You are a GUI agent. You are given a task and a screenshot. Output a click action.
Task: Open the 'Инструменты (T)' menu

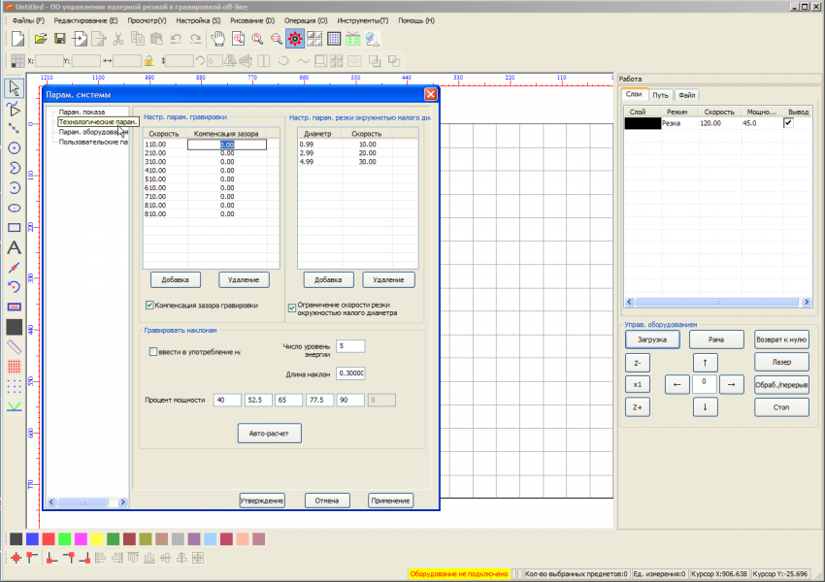(x=363, y=20)
